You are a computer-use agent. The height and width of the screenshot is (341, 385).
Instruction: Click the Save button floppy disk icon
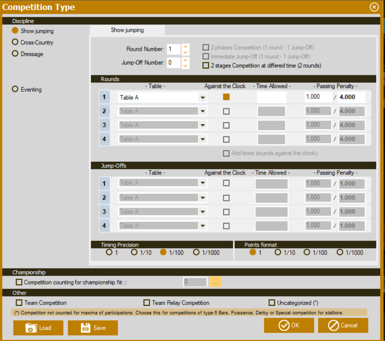coord(85,328)
